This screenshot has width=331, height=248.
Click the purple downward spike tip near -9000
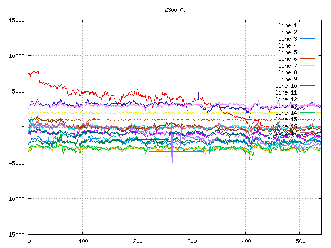[x=172, y=192]
